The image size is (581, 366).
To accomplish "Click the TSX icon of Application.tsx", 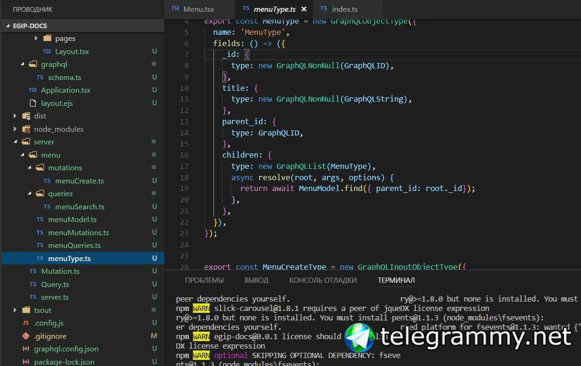I will (32, 90).
